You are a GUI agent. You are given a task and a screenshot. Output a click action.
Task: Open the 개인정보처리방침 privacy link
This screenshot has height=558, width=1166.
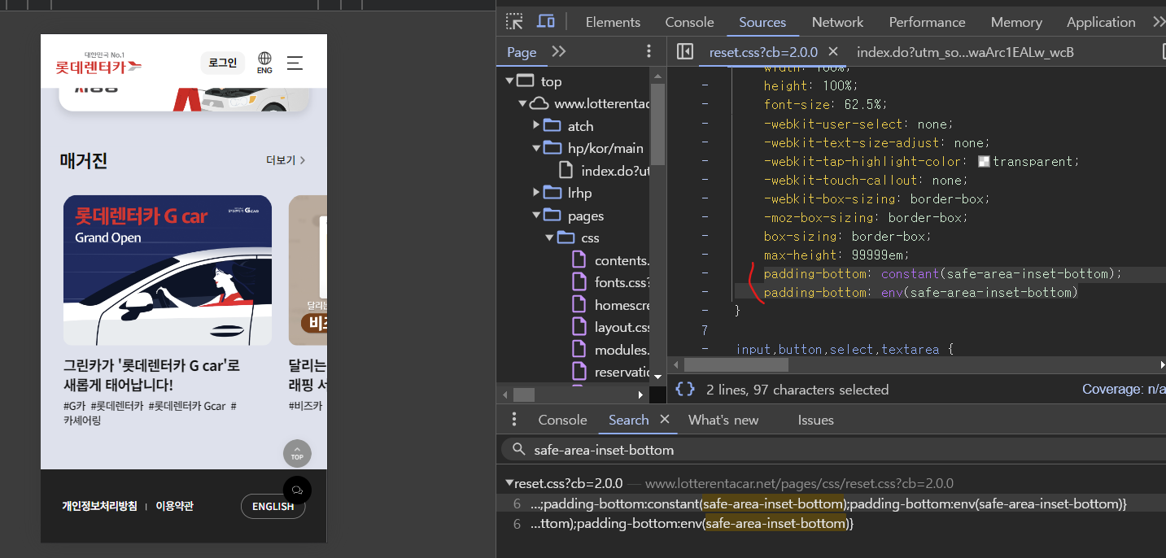click(99, 506)
